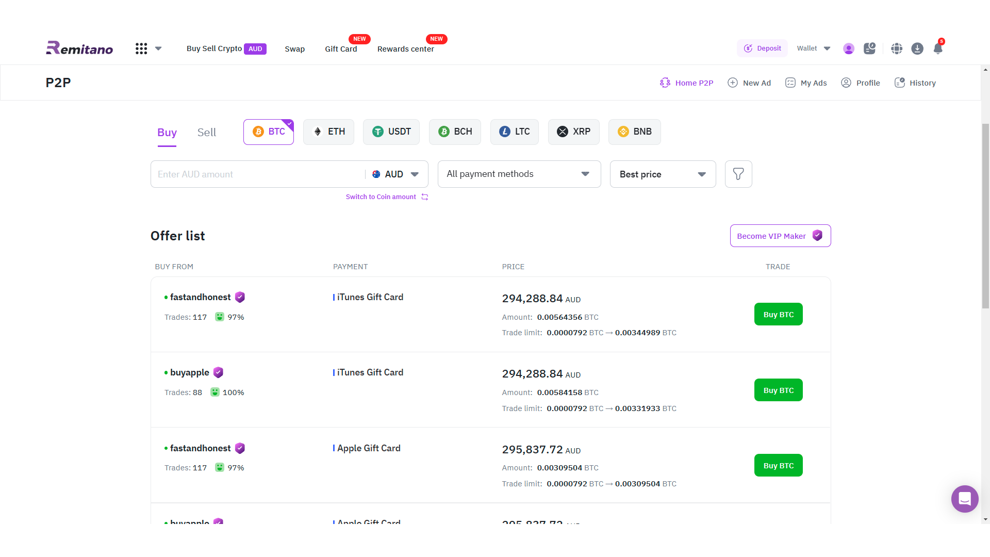View P2P History

pyautogui.click(x=915, y=83)
